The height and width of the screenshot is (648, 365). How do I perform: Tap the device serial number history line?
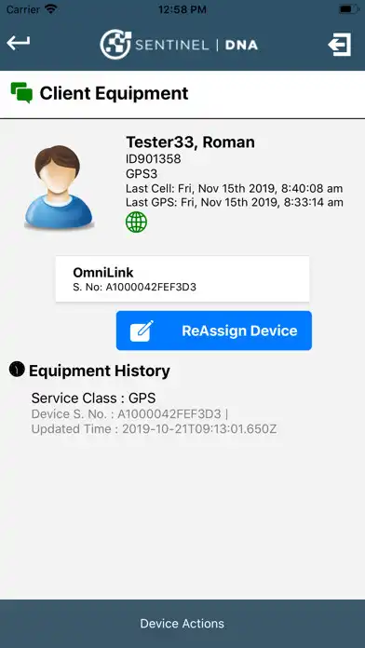(129, 413)
